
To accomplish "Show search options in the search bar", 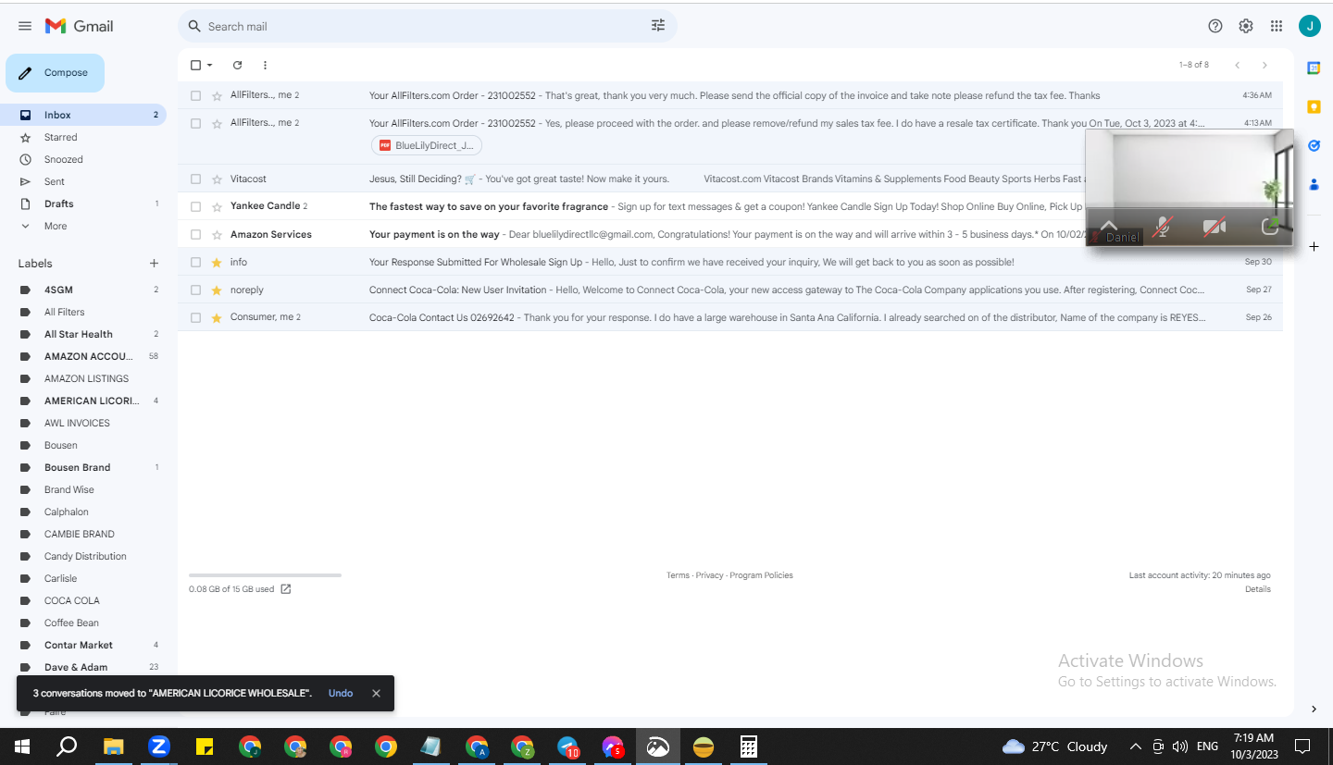I will coord(658,26).
